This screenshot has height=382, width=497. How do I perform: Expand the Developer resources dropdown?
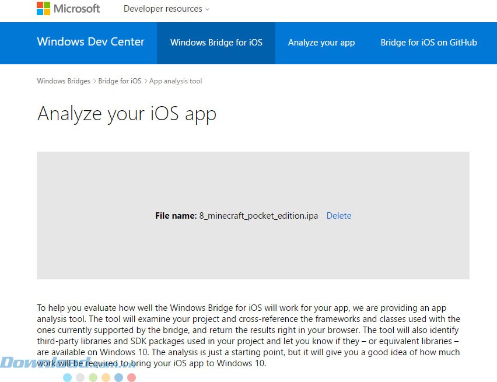click(x=166, y=9)
